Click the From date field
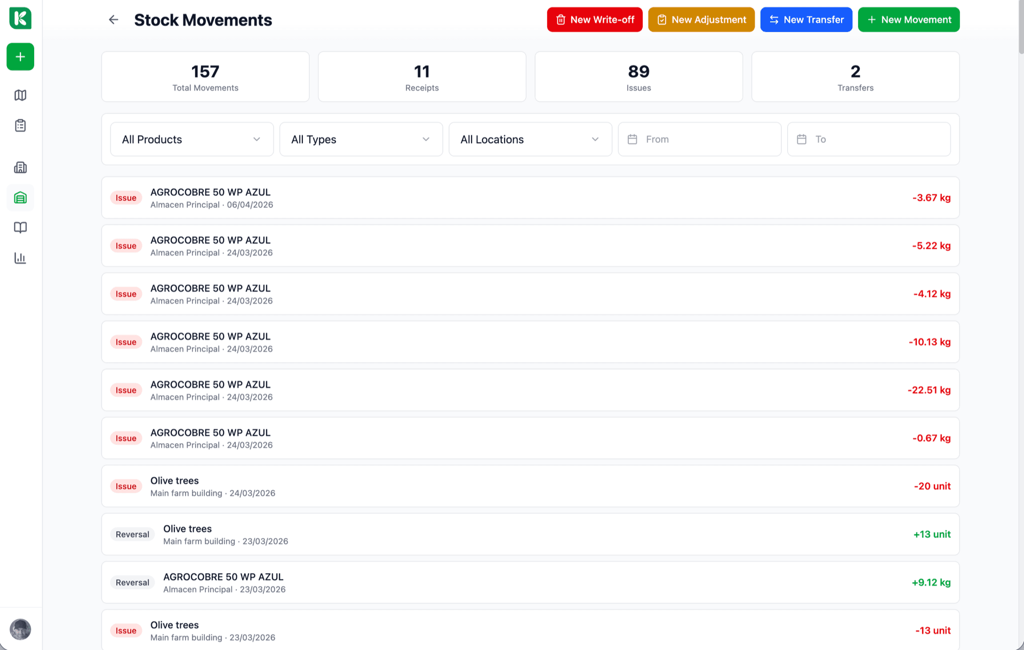1024x650 pixels. click(x=699, y=140)
